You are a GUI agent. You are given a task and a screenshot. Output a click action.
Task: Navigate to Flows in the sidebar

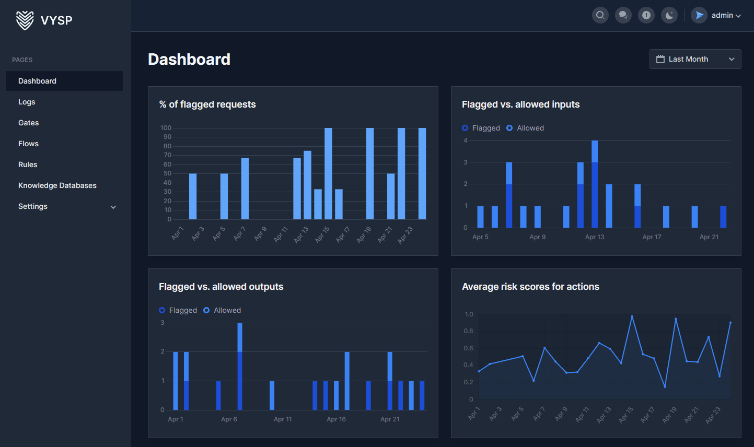click(x=28, y=144)
